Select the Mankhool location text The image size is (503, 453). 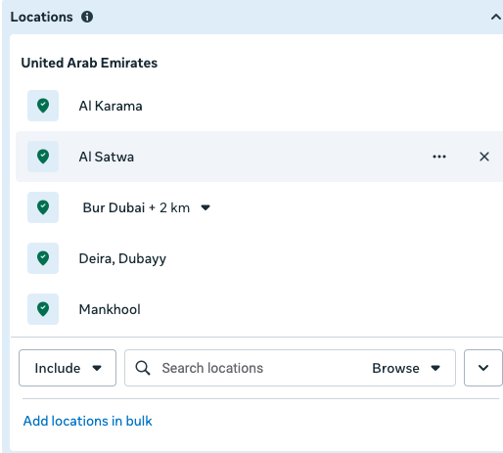click(x=110, y=309)
